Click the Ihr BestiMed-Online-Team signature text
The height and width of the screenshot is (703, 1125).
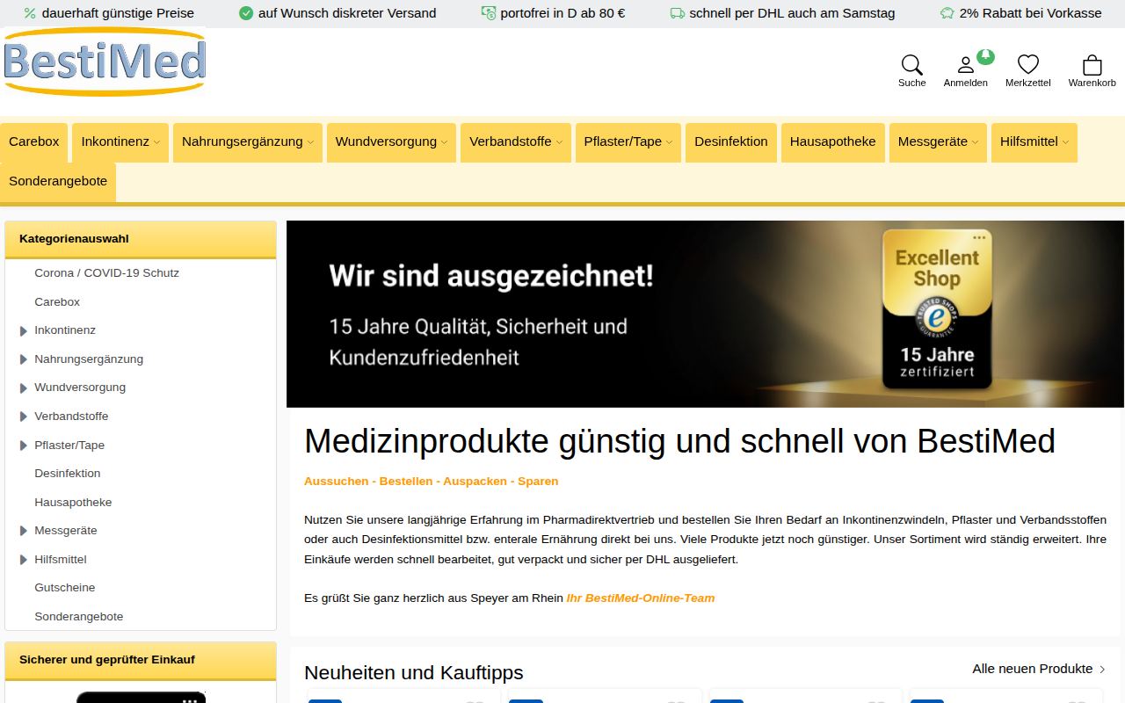641,598
